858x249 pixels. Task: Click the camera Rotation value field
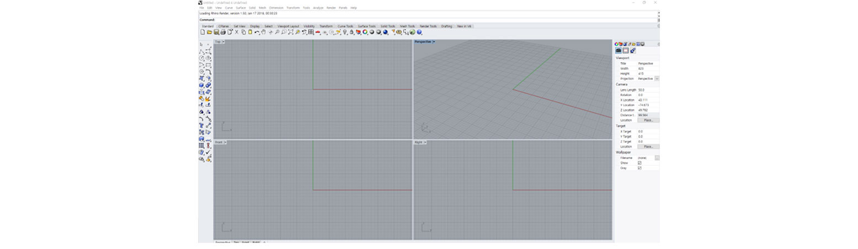coord(648,95)
